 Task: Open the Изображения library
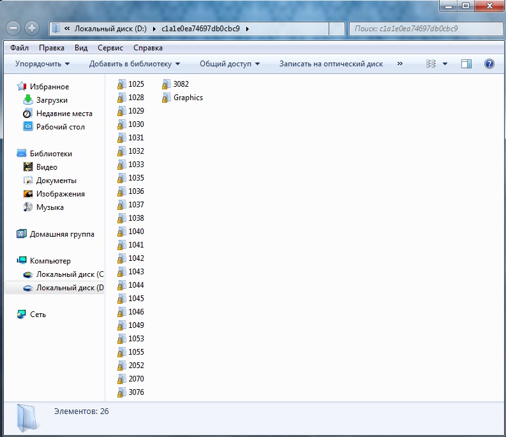61,194
